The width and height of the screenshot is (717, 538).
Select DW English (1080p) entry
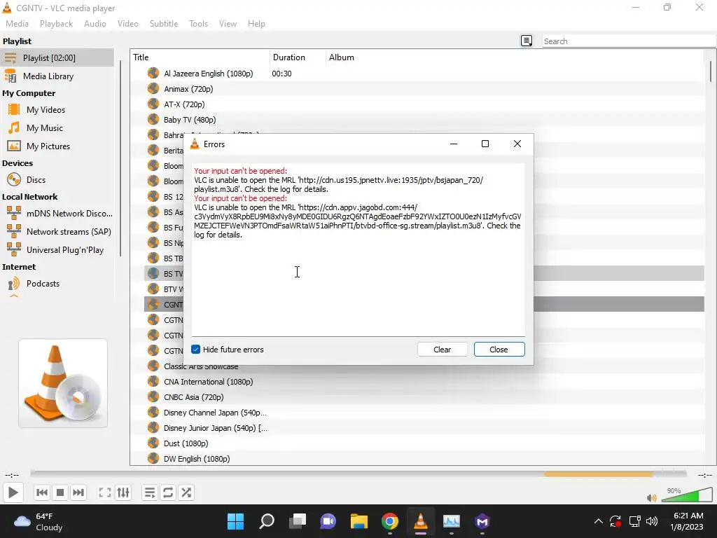click(424, 459)
